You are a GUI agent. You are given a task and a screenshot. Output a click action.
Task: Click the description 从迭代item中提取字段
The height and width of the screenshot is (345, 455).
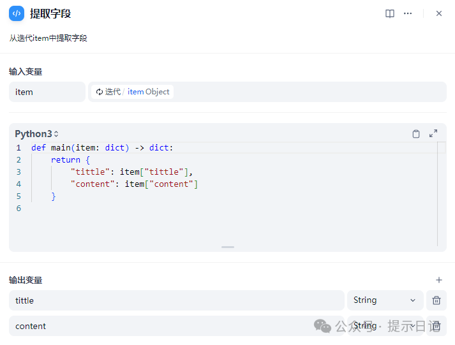48,38
